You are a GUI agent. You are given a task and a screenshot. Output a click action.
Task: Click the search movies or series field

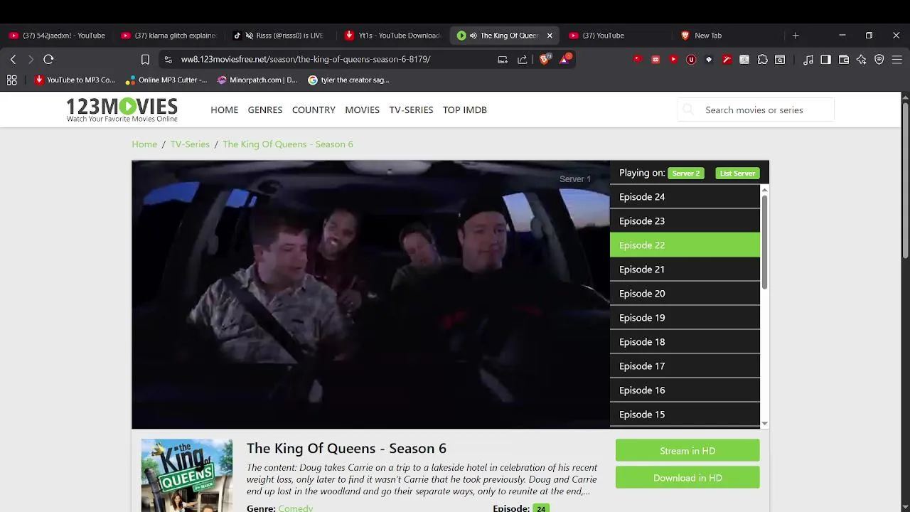point(756,110)
